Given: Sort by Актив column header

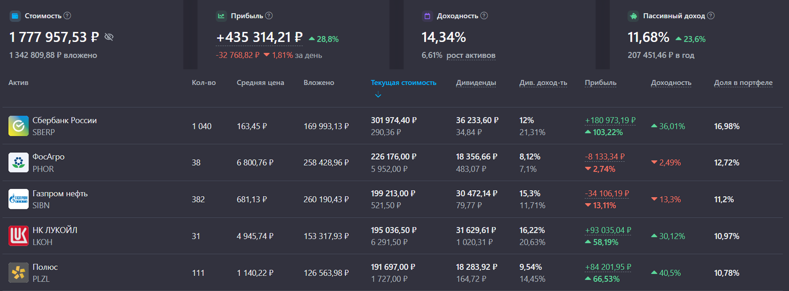Looking at the screenshot, I should 18,83.
